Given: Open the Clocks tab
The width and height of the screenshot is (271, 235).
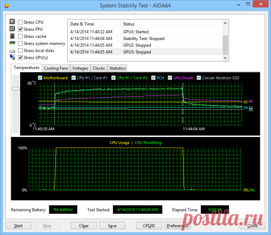Looking at the screenshot, I should [x=99, y=68].
